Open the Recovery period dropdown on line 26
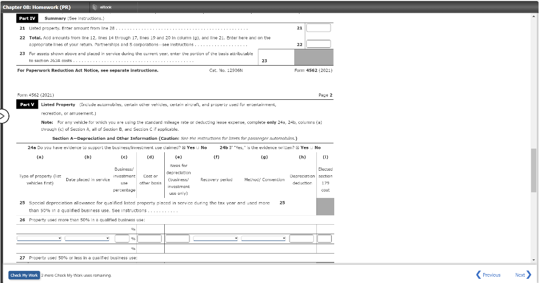The image size is (539, 283). click(x=215, y=238)
